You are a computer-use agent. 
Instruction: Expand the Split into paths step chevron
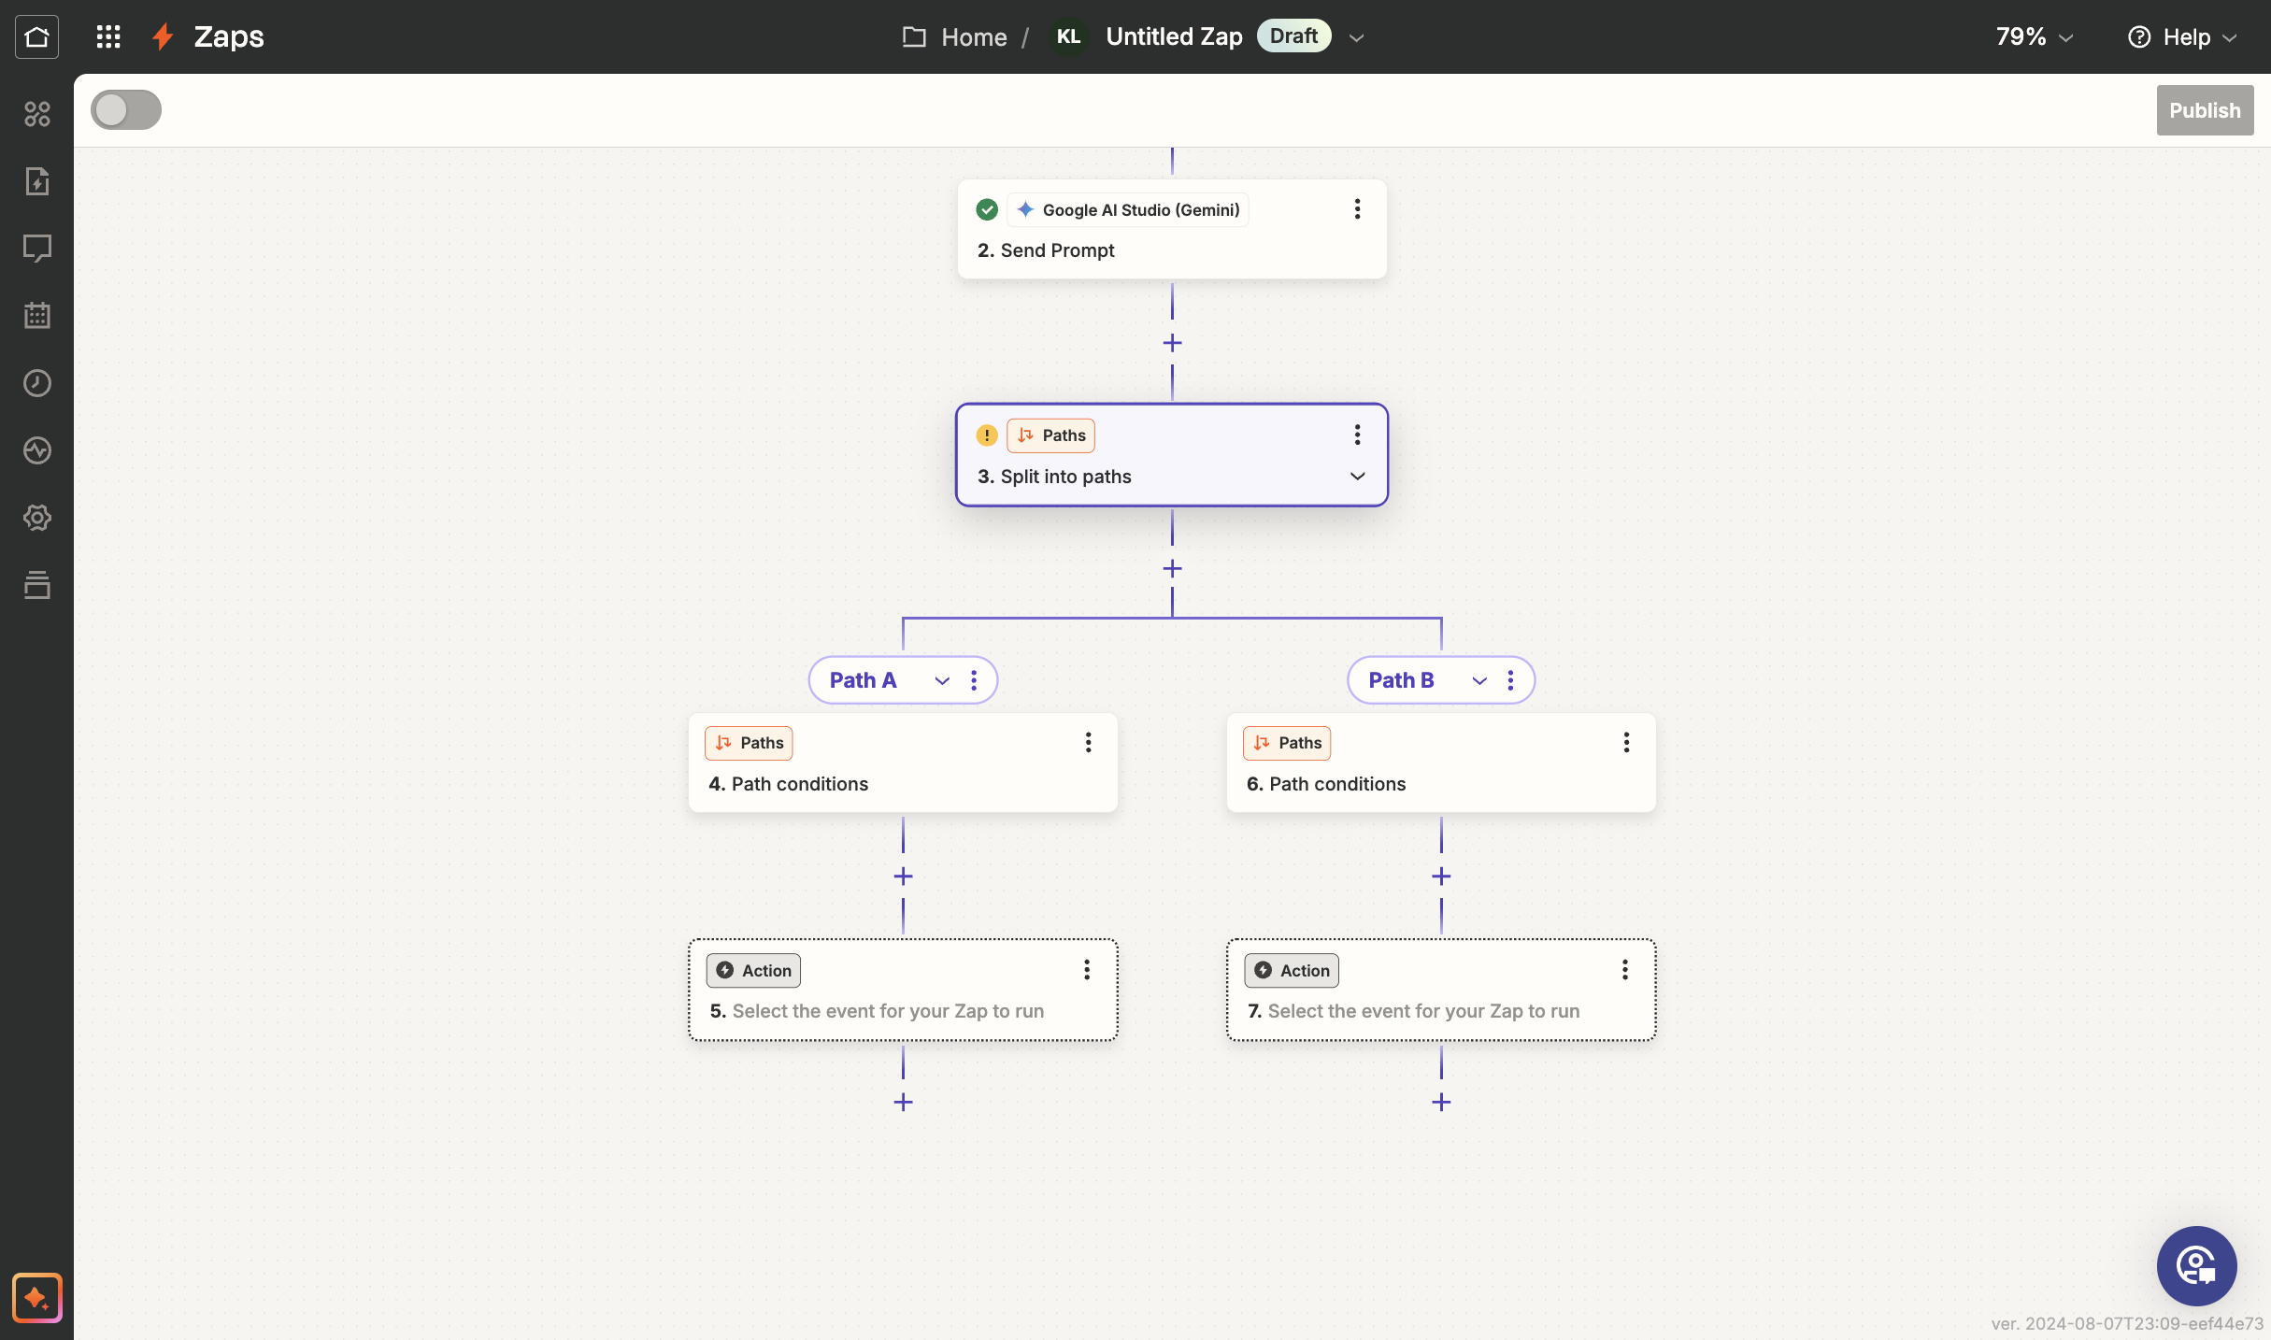click(1357, 477)
